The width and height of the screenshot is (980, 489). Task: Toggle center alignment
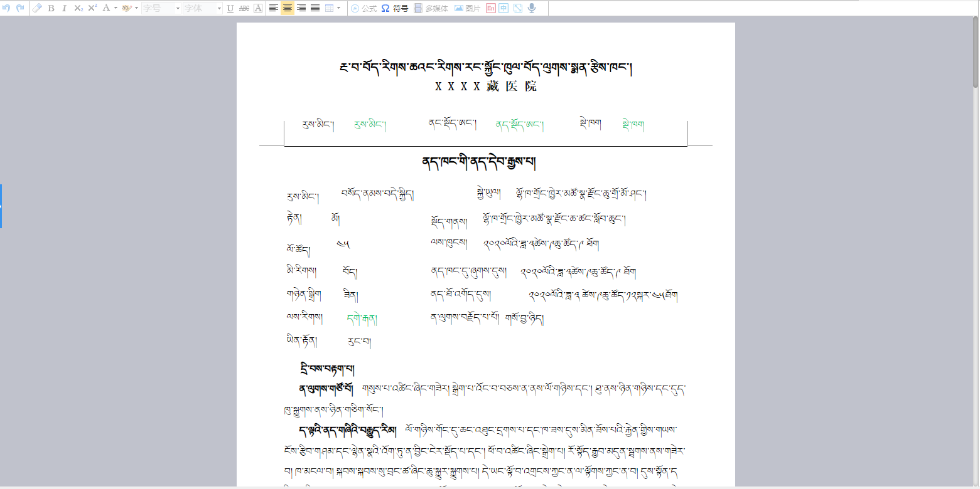pos(288,8)
